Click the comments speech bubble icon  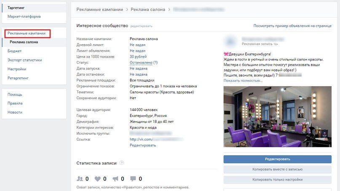133,179
